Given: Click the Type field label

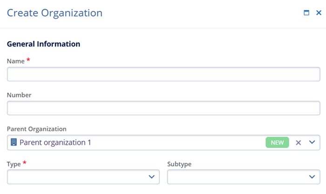Looking at the screenshot, I should pyautogui.click(x=14, y=164).
